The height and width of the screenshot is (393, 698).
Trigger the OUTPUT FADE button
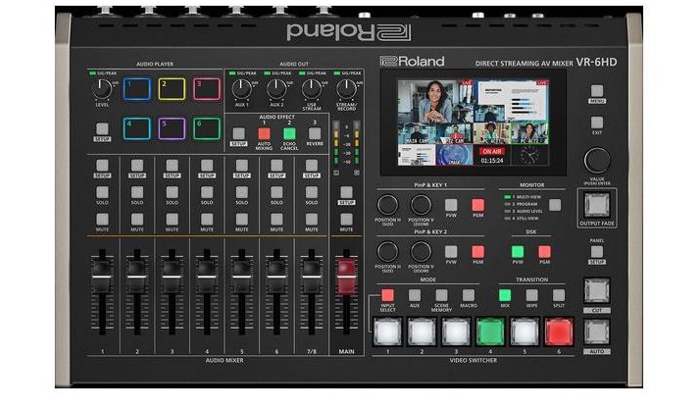(597, 205)
